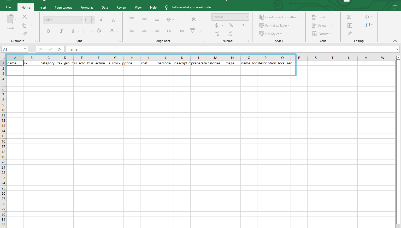401x228 pixels.
Task: Toggle Underline formatting
Action: [73, 31]
